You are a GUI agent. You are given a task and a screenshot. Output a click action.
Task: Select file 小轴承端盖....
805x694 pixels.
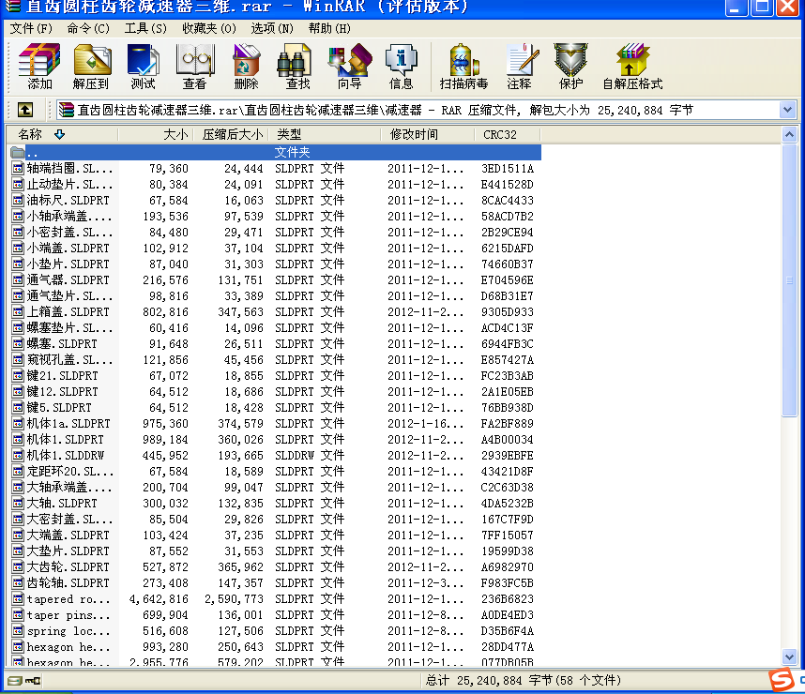69,216
